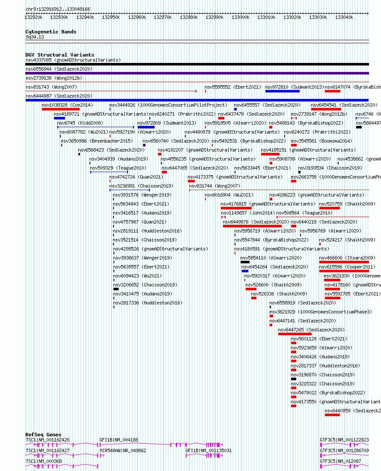
Task: Click the red bar under nsv6447265
Action: 295,334
